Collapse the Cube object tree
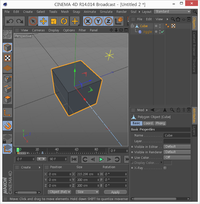Viewport: 200px width, 204px height. pos(132,26)
